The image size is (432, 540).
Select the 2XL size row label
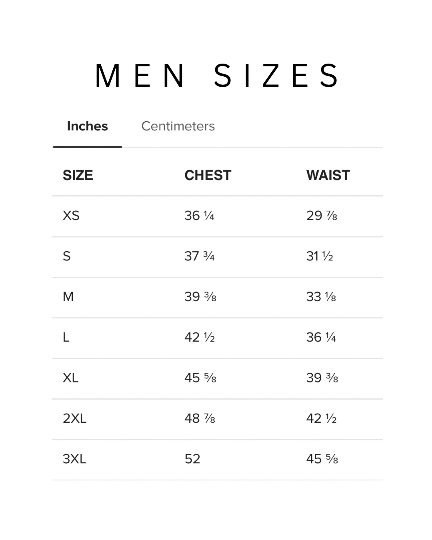click(74, 418)
